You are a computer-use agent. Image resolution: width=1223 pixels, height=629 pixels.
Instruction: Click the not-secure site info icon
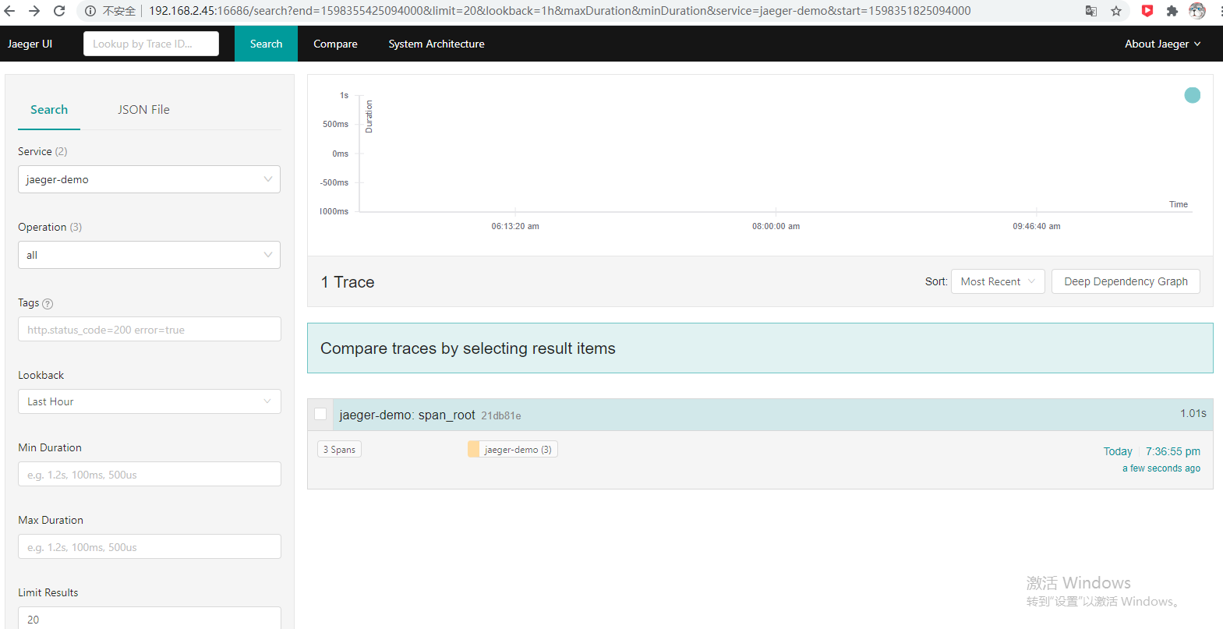point(90,11)
